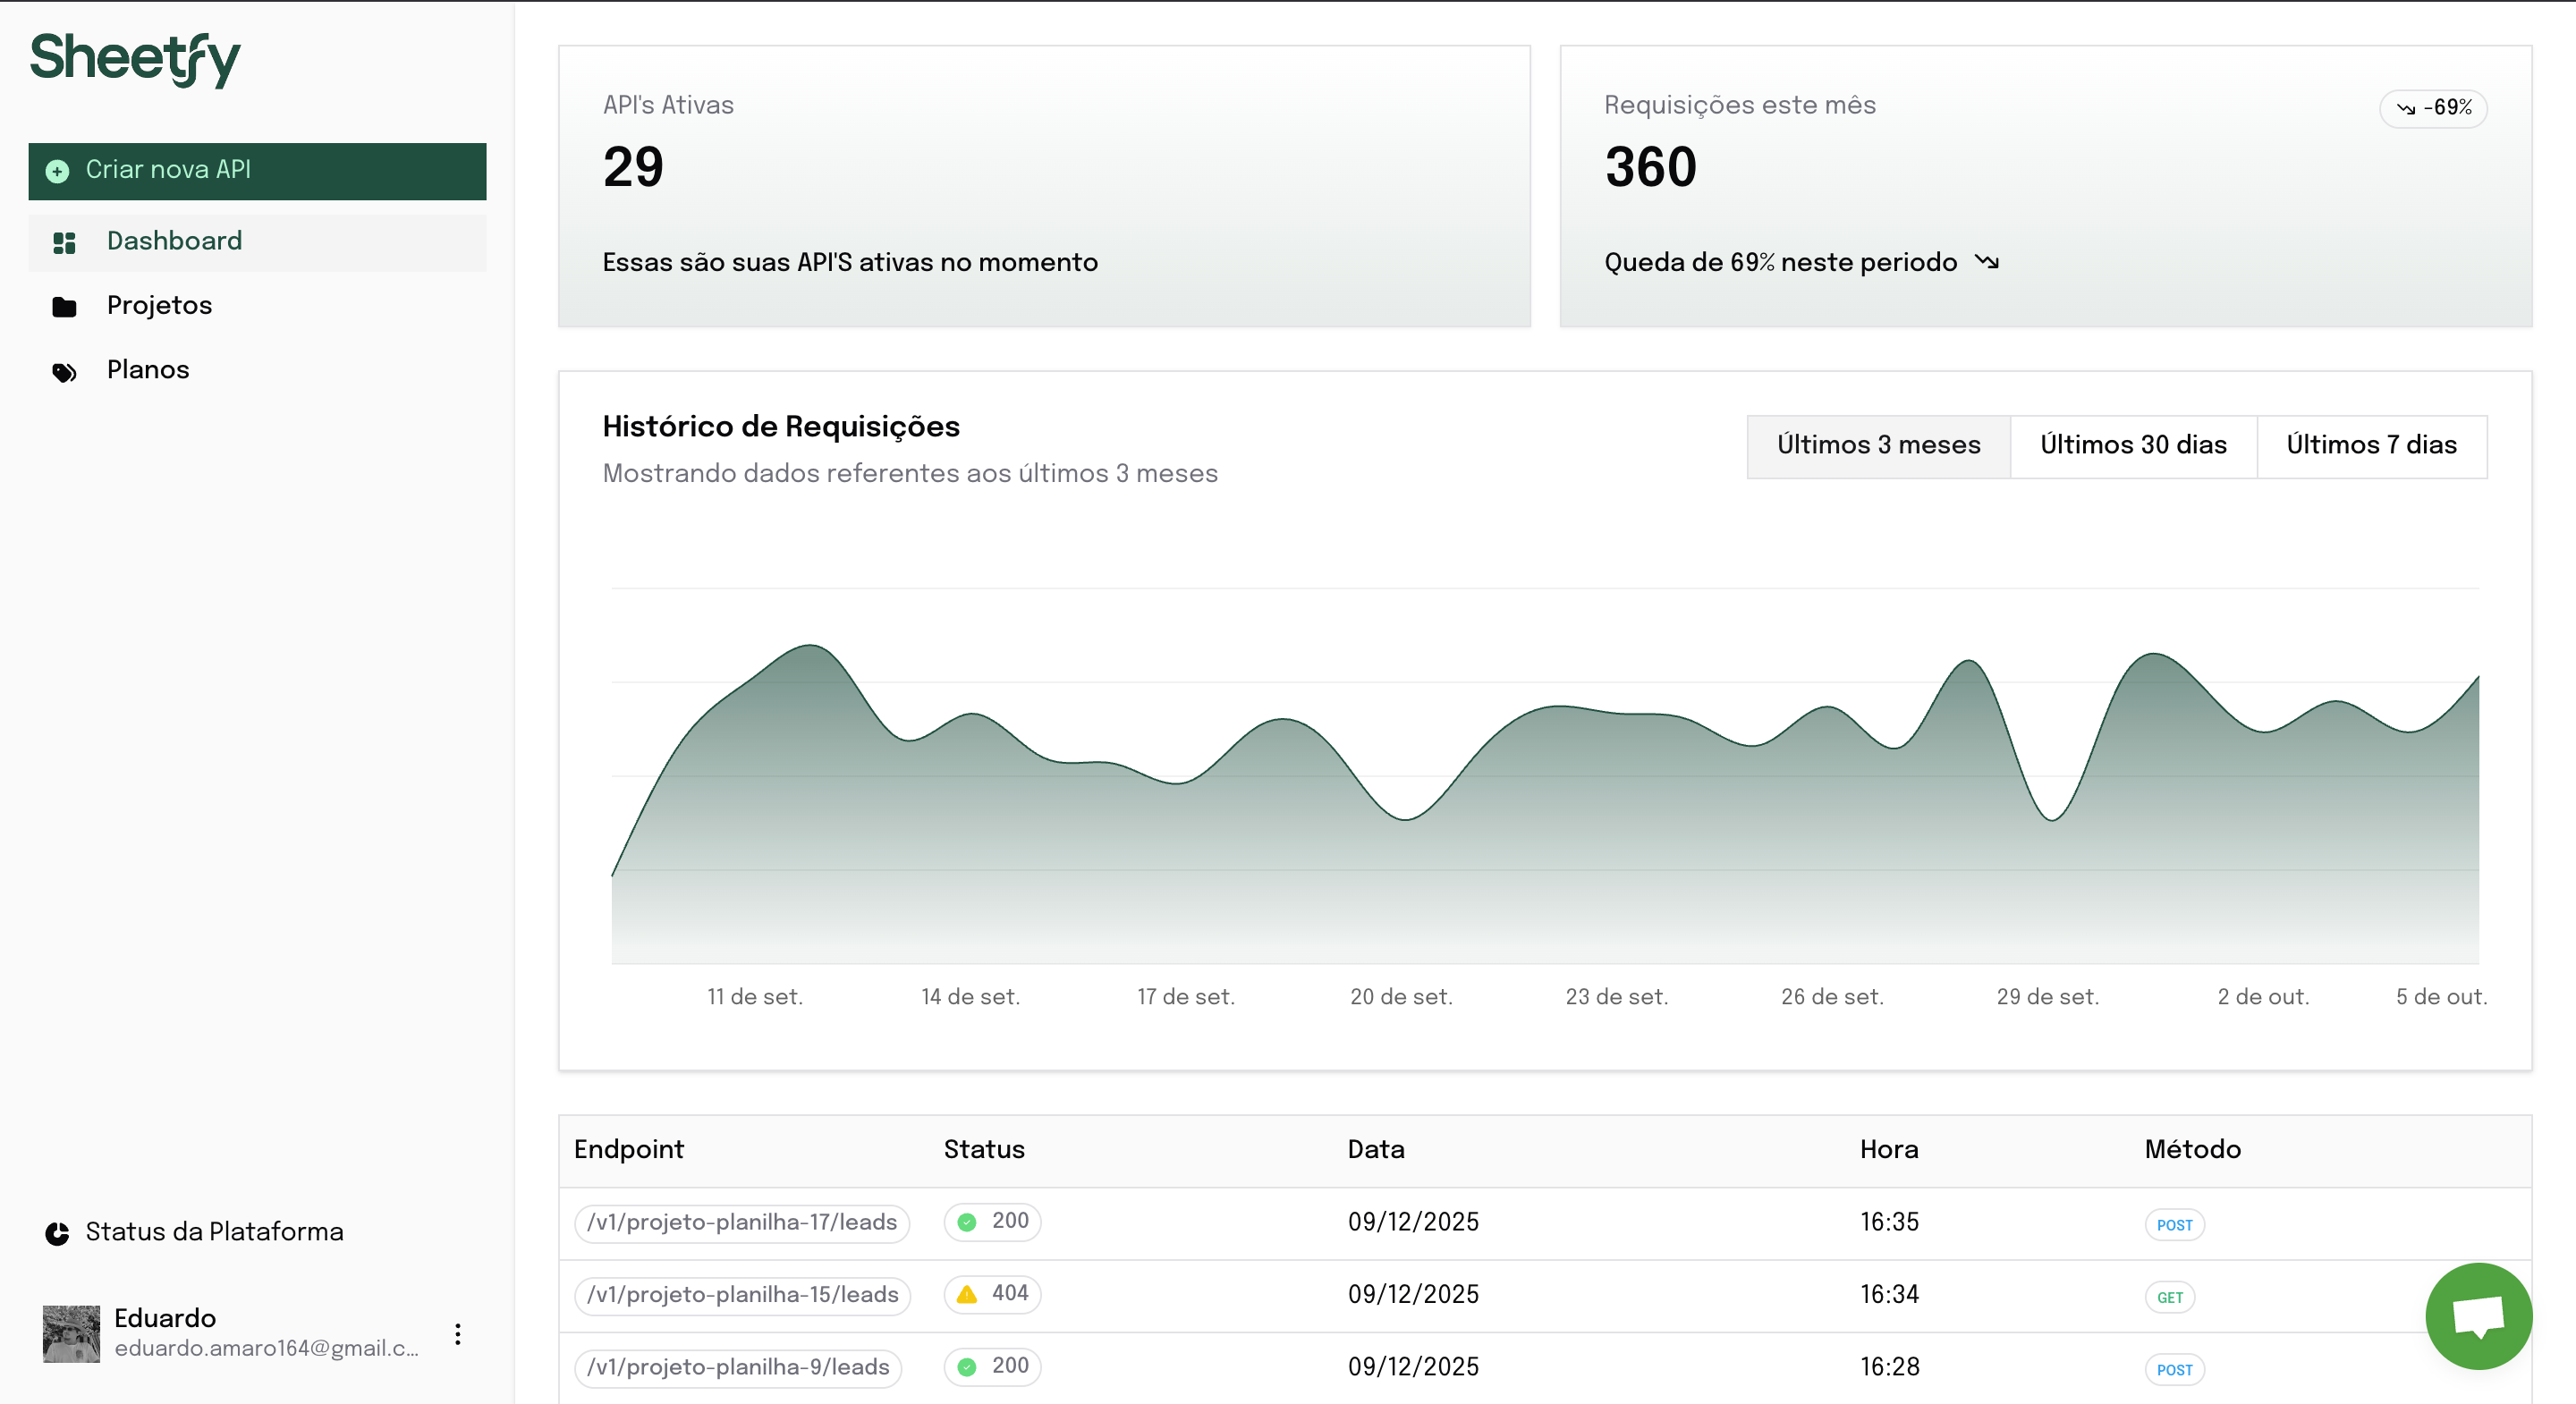Show the Últimos 7 dias history
The width and height of the screenshot is (2576, 1404).
[2370, 445]
